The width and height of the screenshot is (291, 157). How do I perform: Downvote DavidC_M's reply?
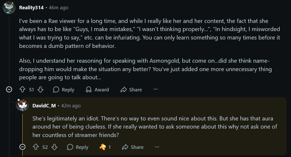54,147
